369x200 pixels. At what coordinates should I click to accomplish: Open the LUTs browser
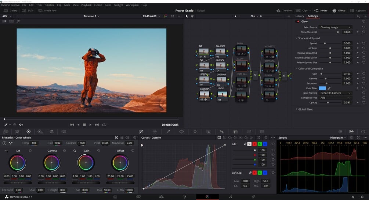30,11
